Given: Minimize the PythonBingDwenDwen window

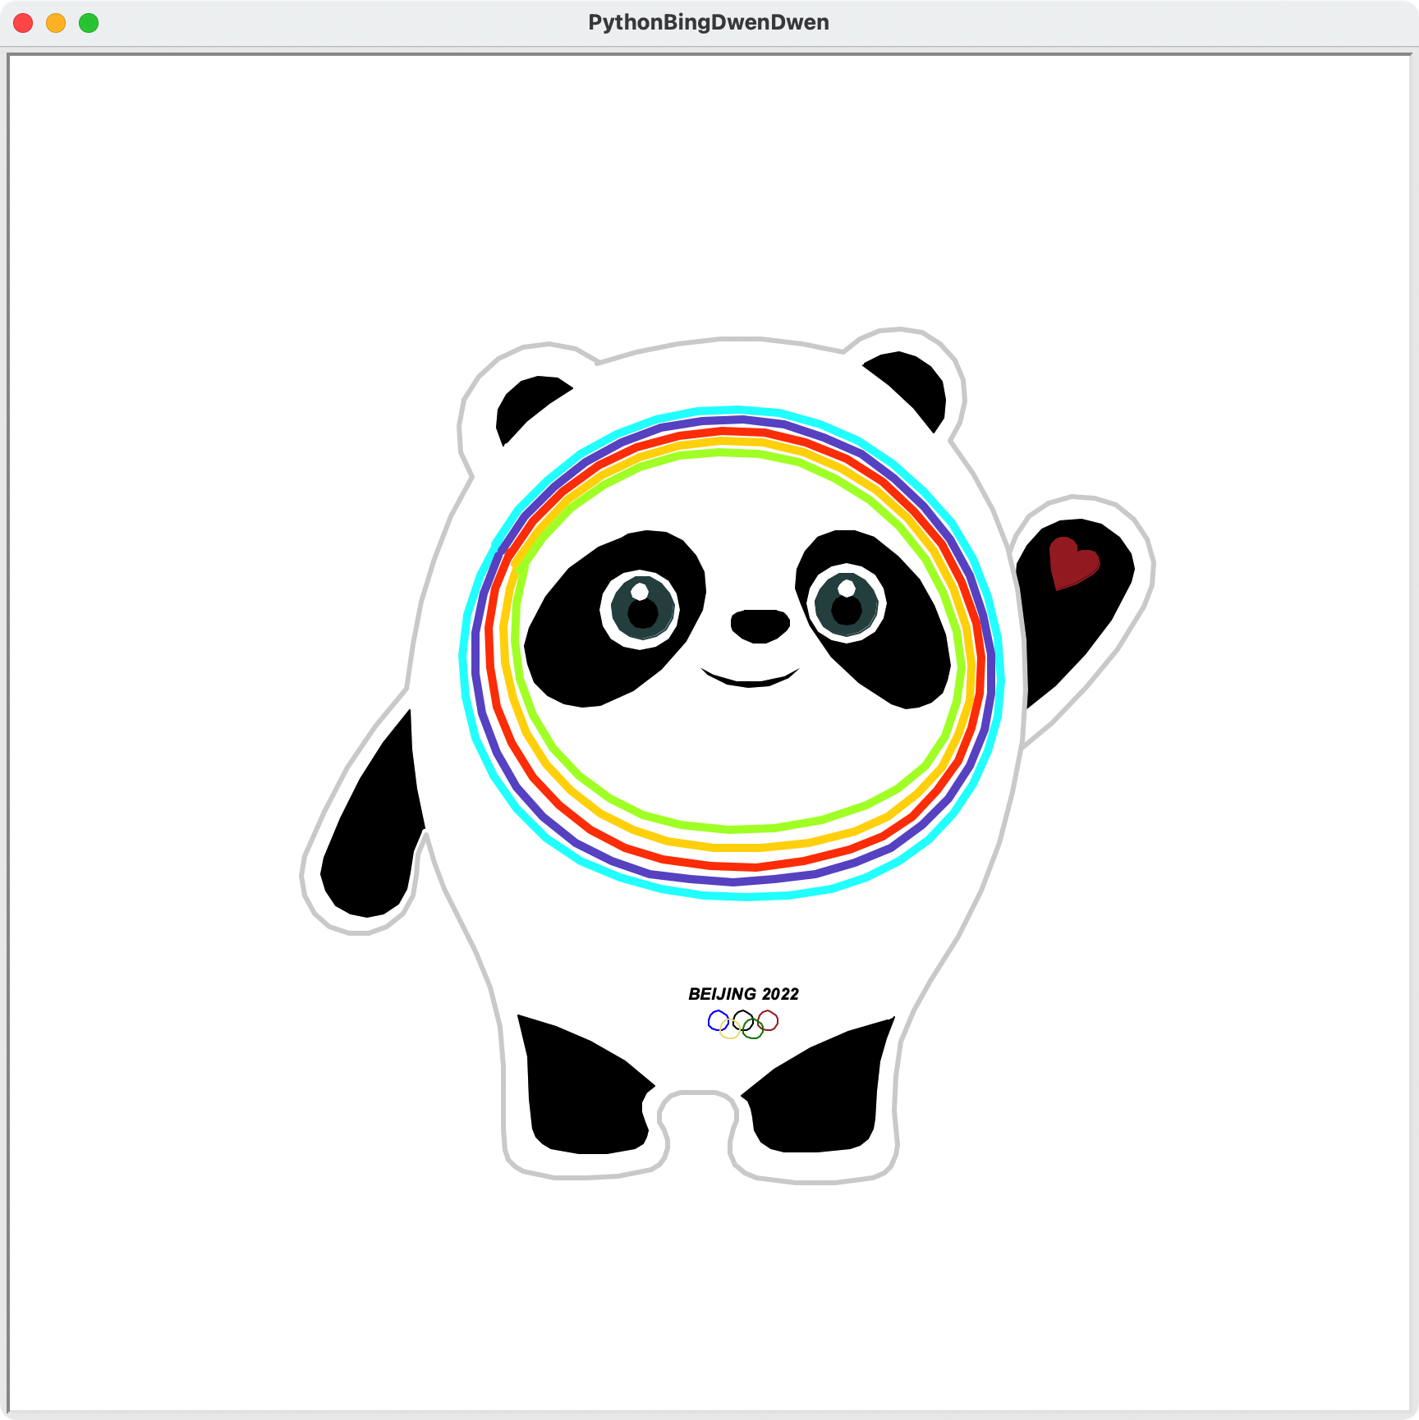Looking at the screenshot, I should 56,23.
